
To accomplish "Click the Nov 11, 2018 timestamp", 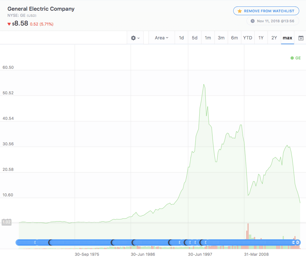I will pos(276,21).
